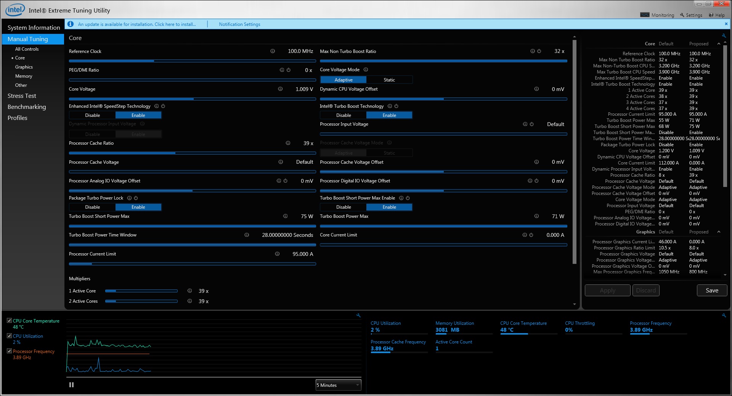Open Benchmarking section

(27, 107)
